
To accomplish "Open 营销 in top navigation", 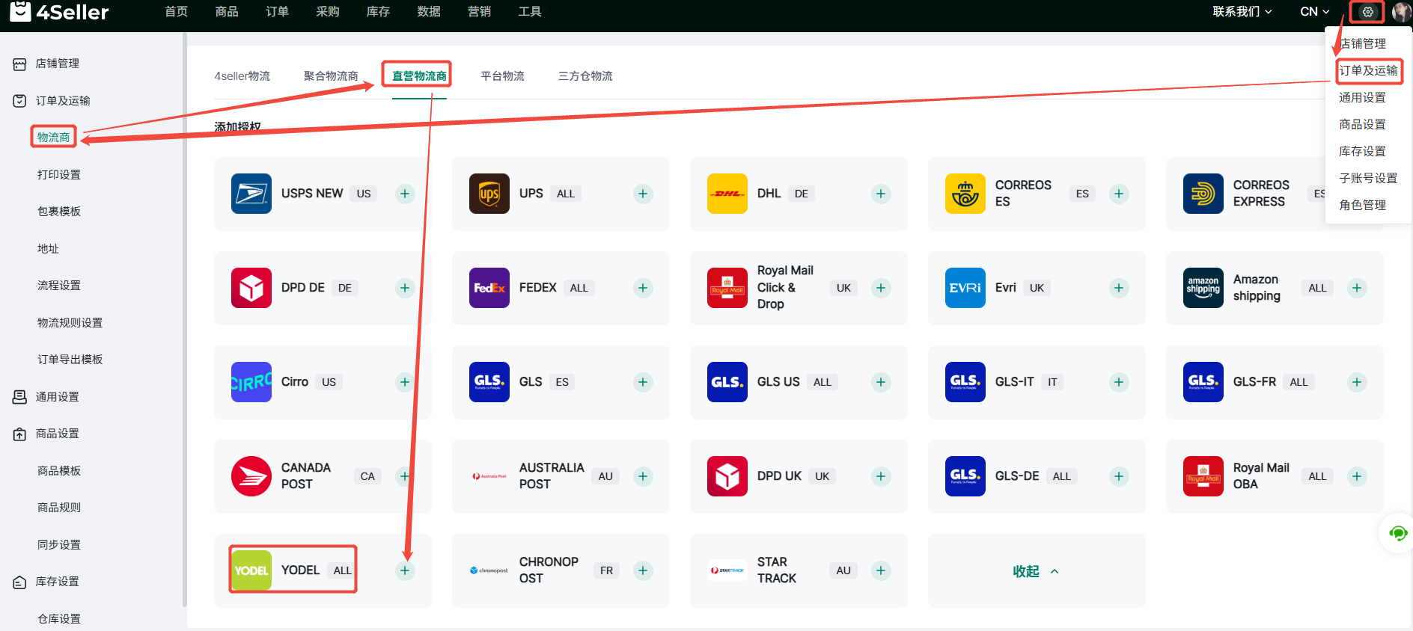I will coord(480,12).
